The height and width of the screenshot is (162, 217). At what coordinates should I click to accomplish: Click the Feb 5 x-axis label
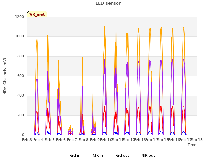(x=50, y=140)
